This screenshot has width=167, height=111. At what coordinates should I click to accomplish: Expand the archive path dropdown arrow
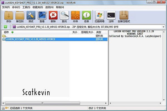[x=163, y=27]
